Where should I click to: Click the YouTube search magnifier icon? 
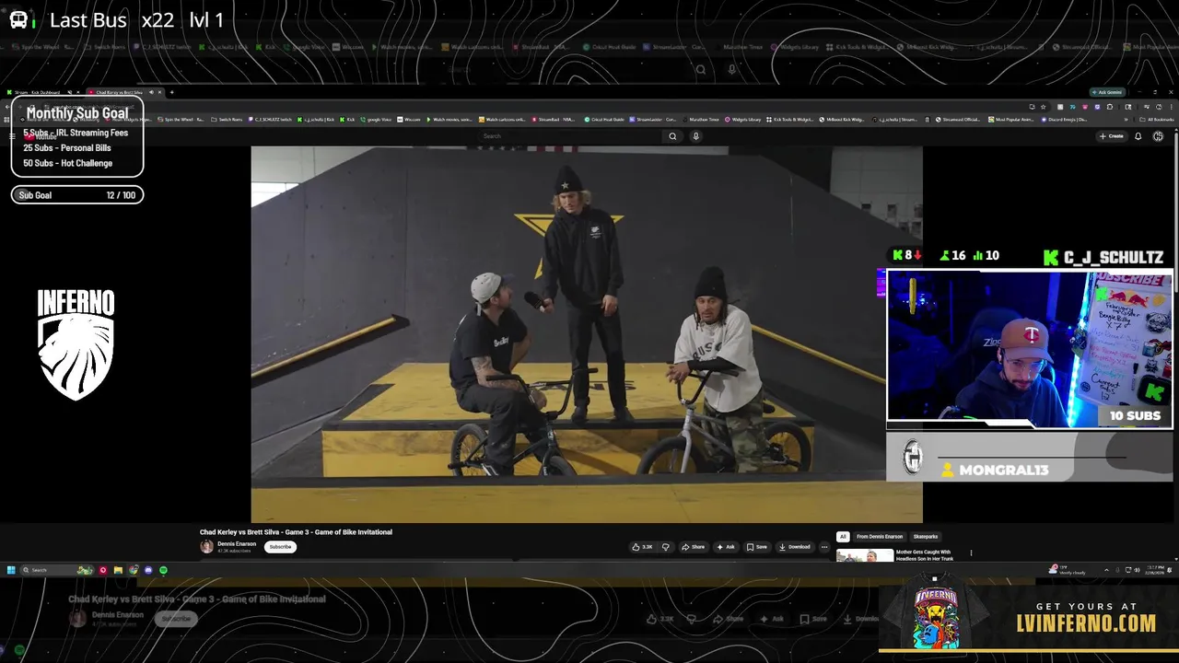pyautogui.click(x=672, y=136)
